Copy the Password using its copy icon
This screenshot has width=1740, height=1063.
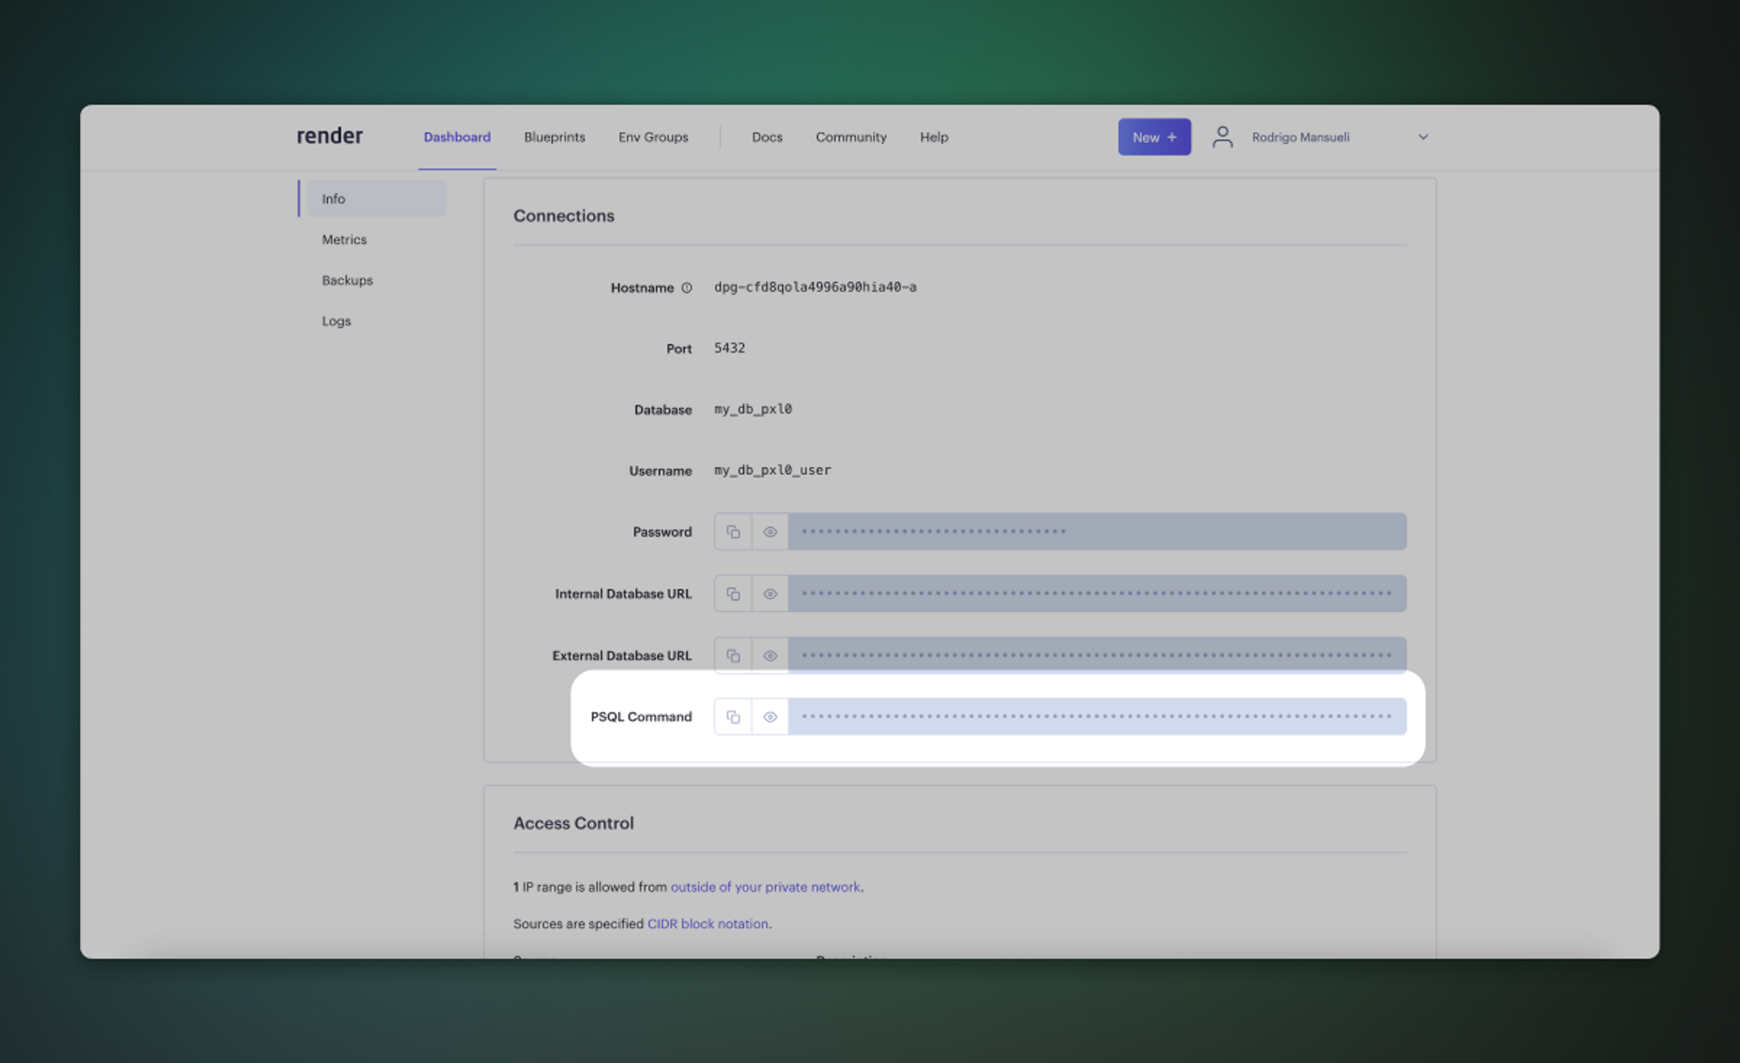(732, 531)
